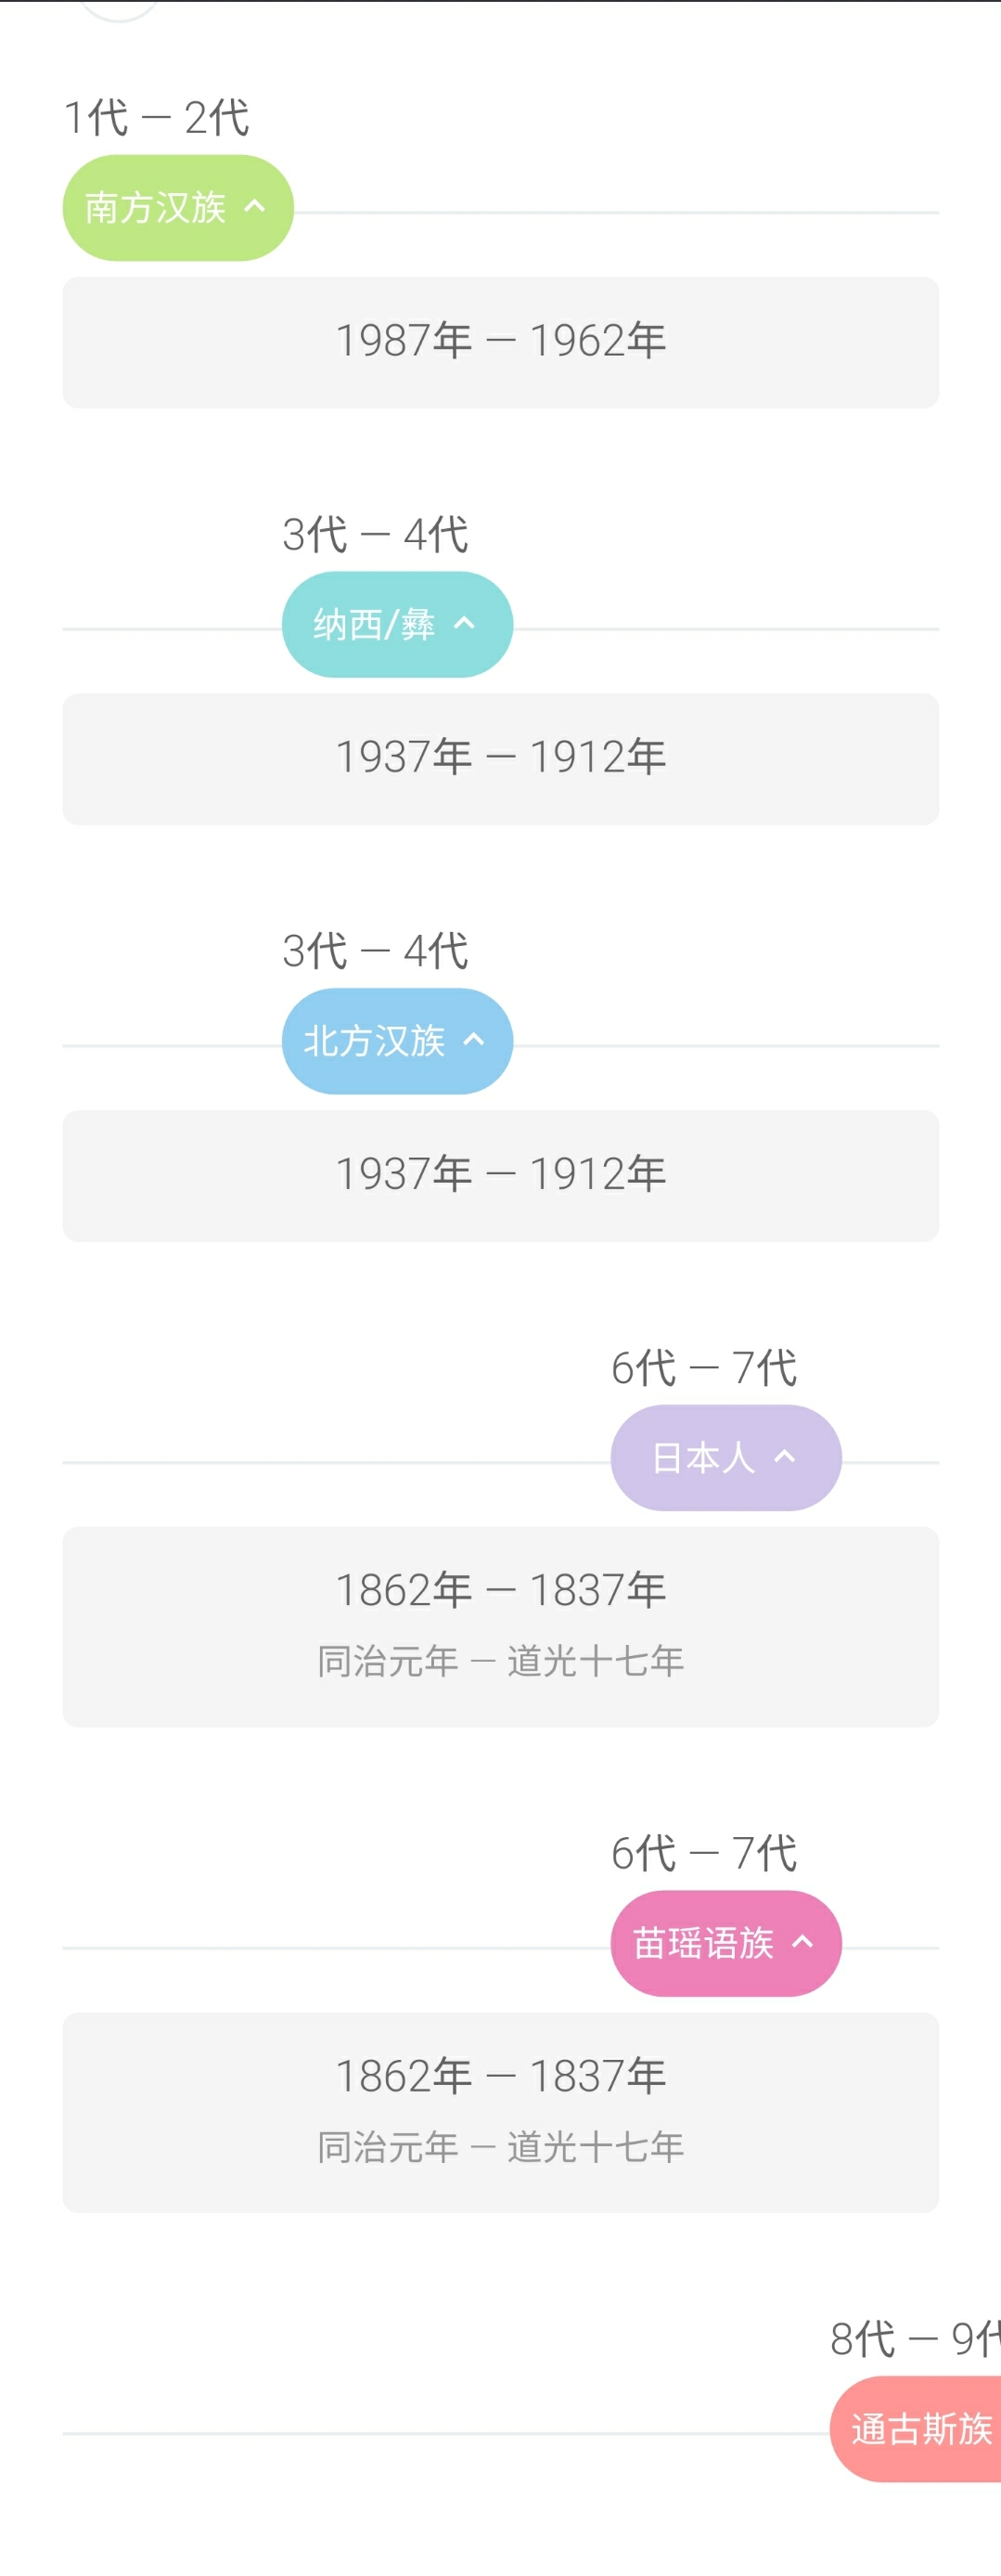Collapse the 纳西/彝 chevron arrow
The height and width of the screenshot is (2576, 1001).
[464, 623]
